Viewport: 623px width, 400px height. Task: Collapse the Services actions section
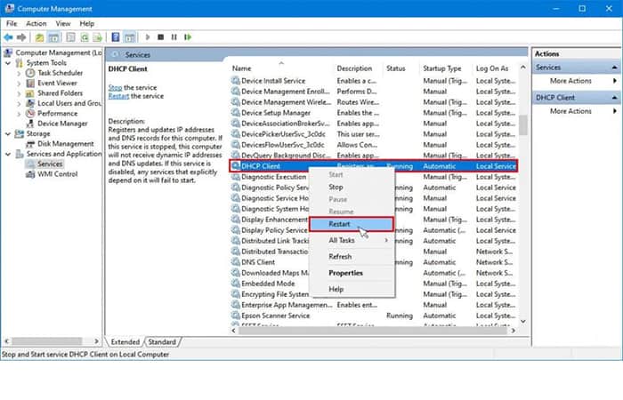tap(614, 68)
